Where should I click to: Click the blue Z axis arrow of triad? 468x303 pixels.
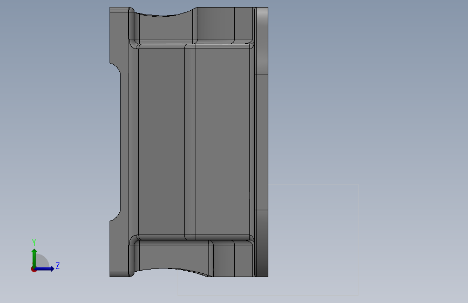pos(45,268)
